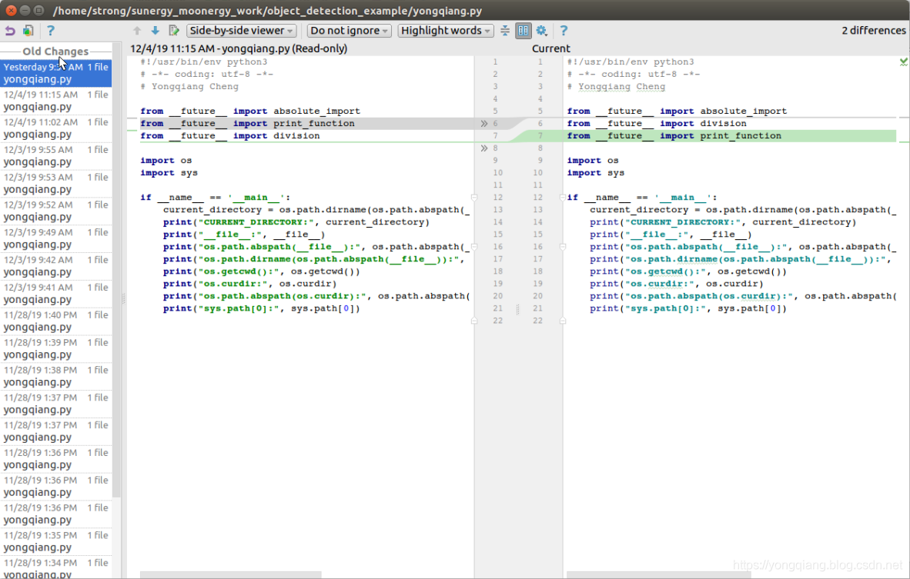Open the Do not ignore whitespace dropdown
Screen dimensions: 910x579
tap(348, 30)
